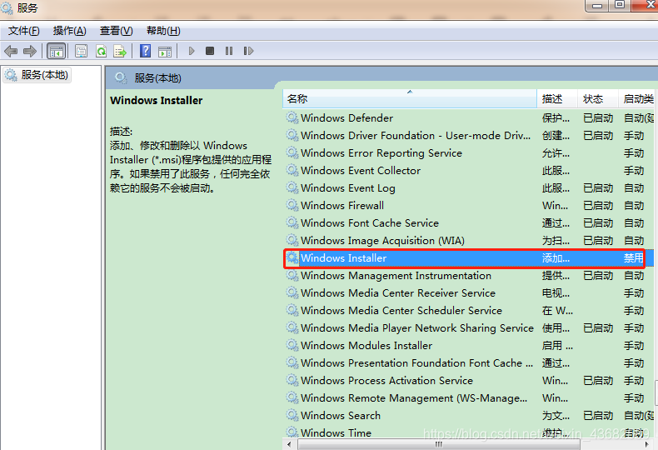Select the Windows Time gear icon
This screenshot has width=658, height=450.
pos(292,432)
